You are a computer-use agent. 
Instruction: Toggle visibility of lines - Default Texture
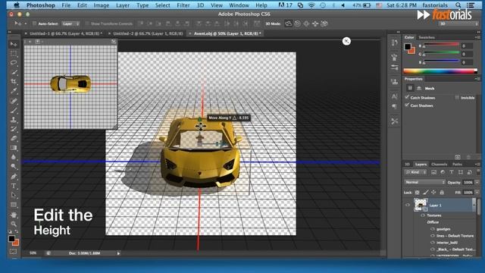[x=433, y=236]
